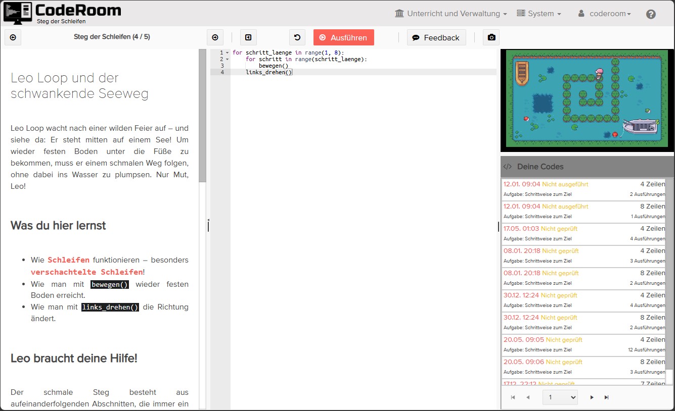Click the CodeRoom logo
Image resolution: width=675 pixels, height=411 pixels.
[63, 13]
